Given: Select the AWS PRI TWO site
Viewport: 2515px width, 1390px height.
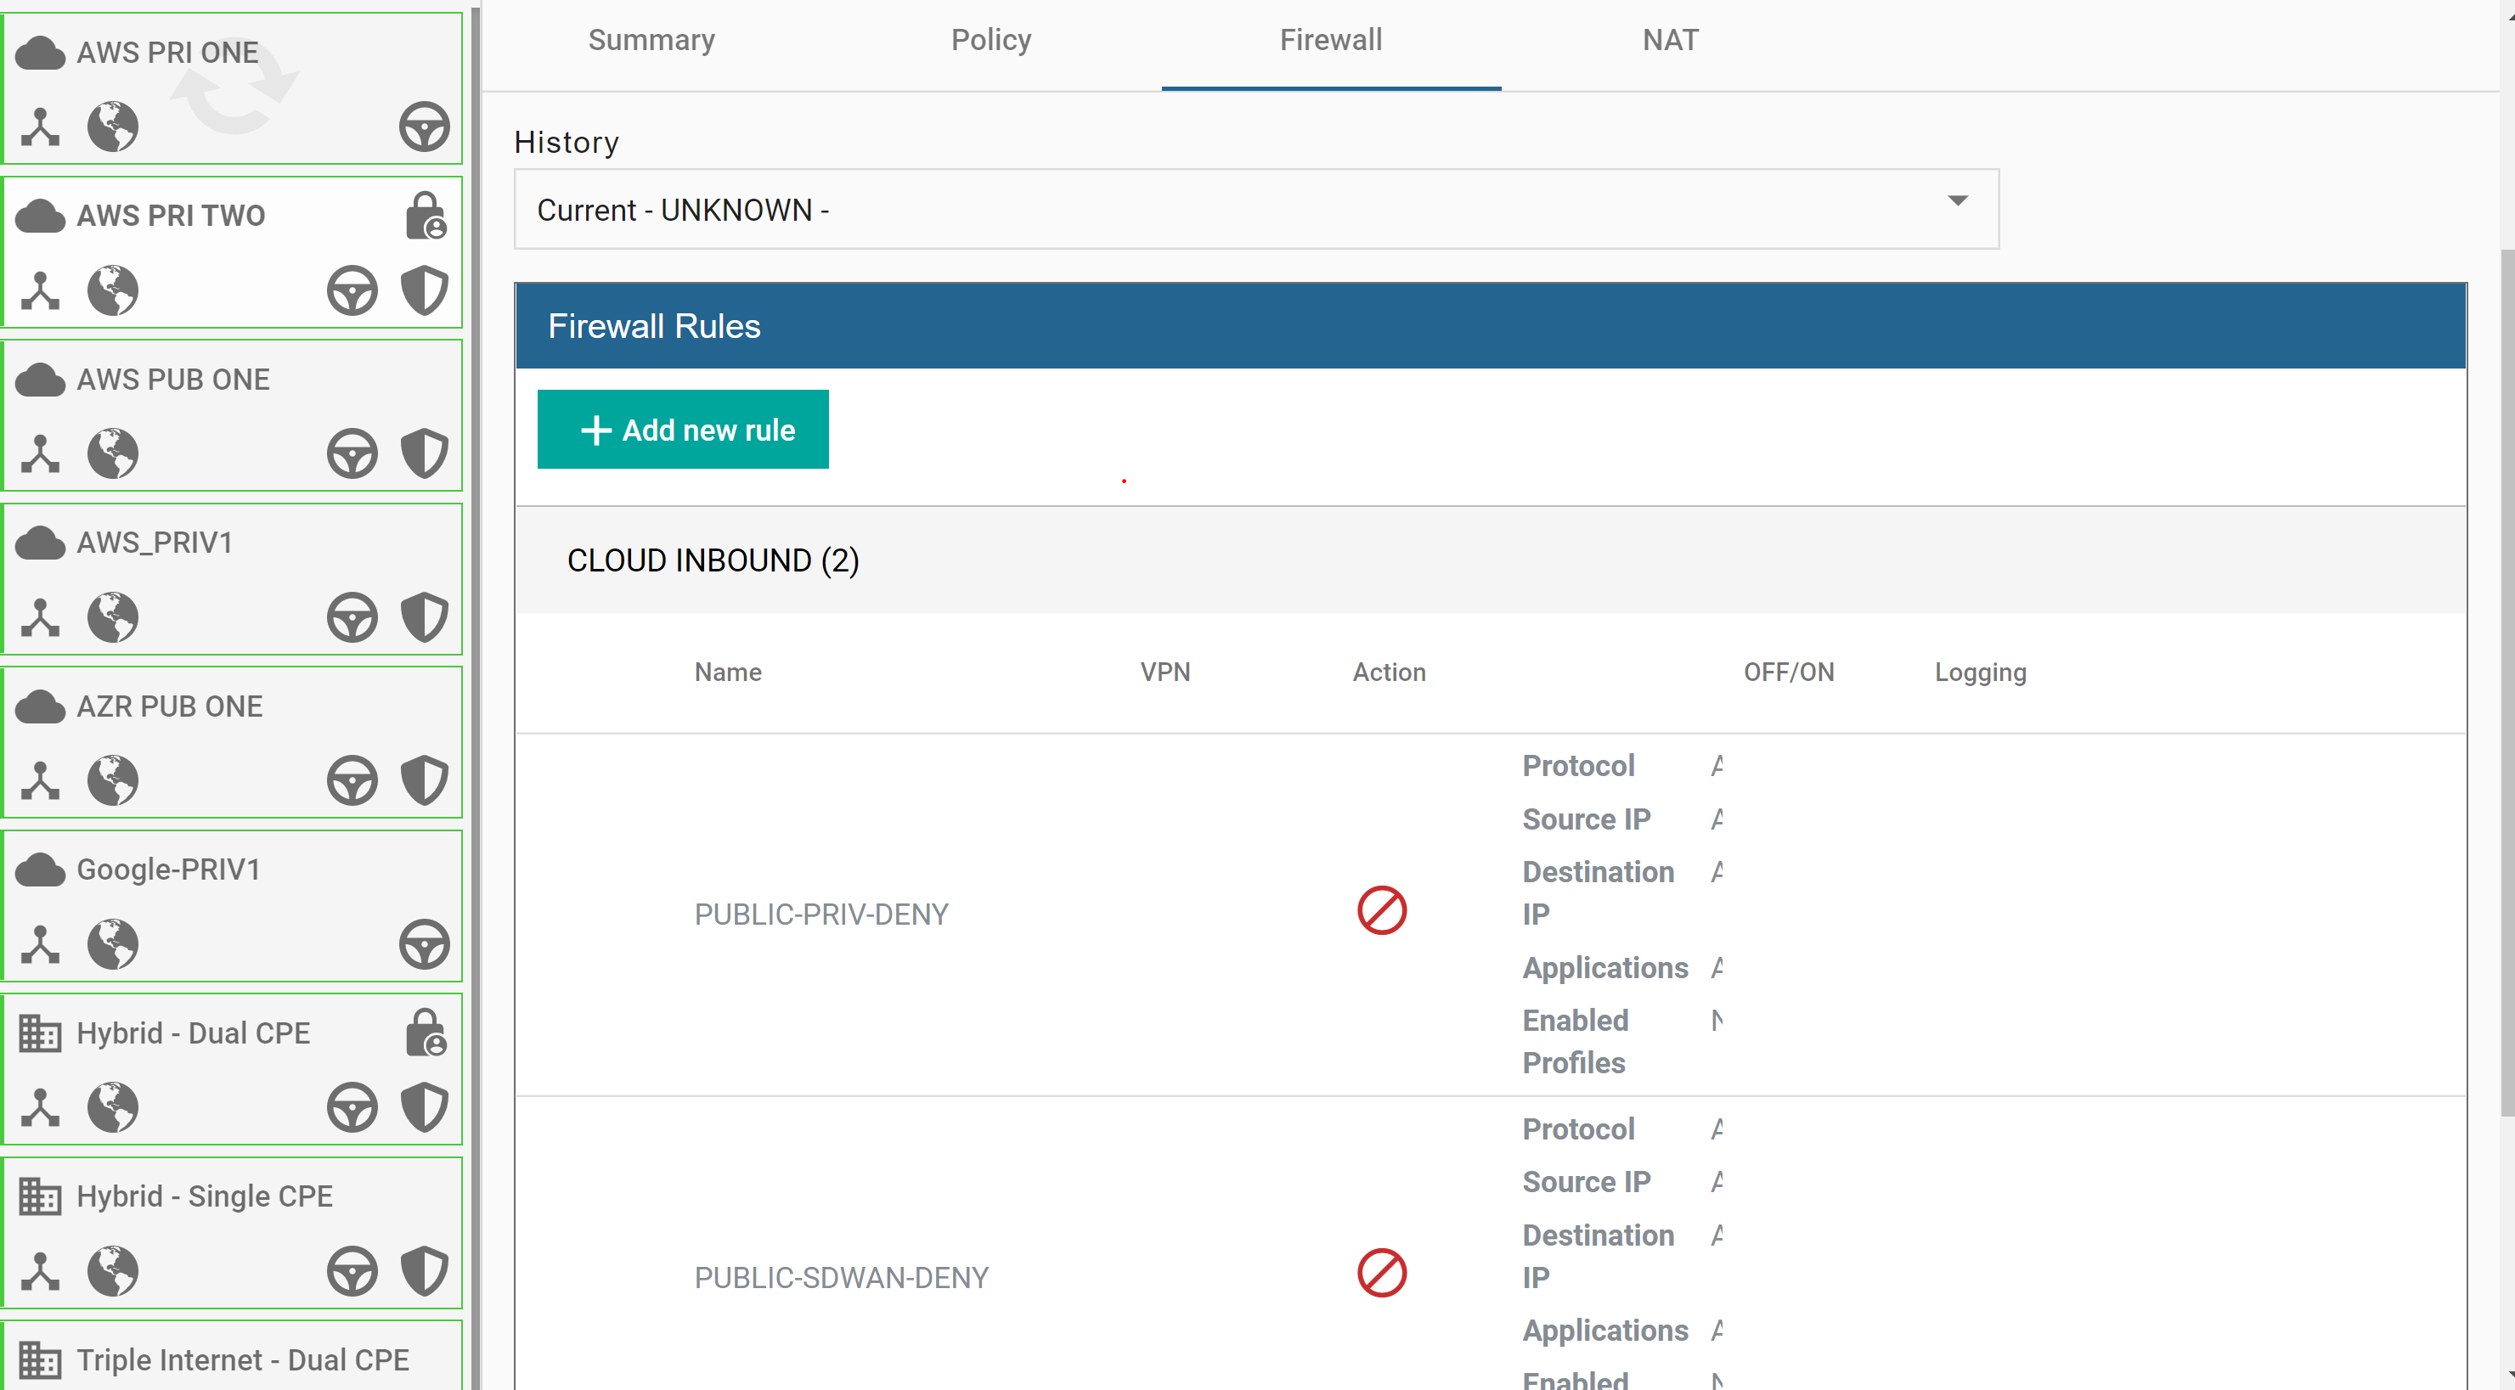Looking at the screenshot, I should 233,252.
